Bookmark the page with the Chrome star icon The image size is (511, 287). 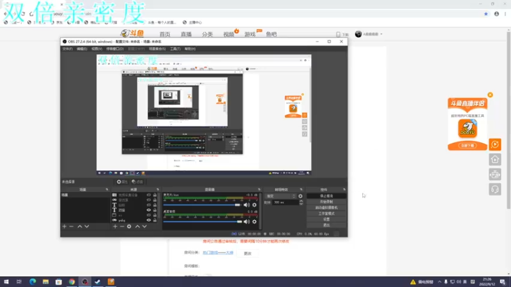486,14
